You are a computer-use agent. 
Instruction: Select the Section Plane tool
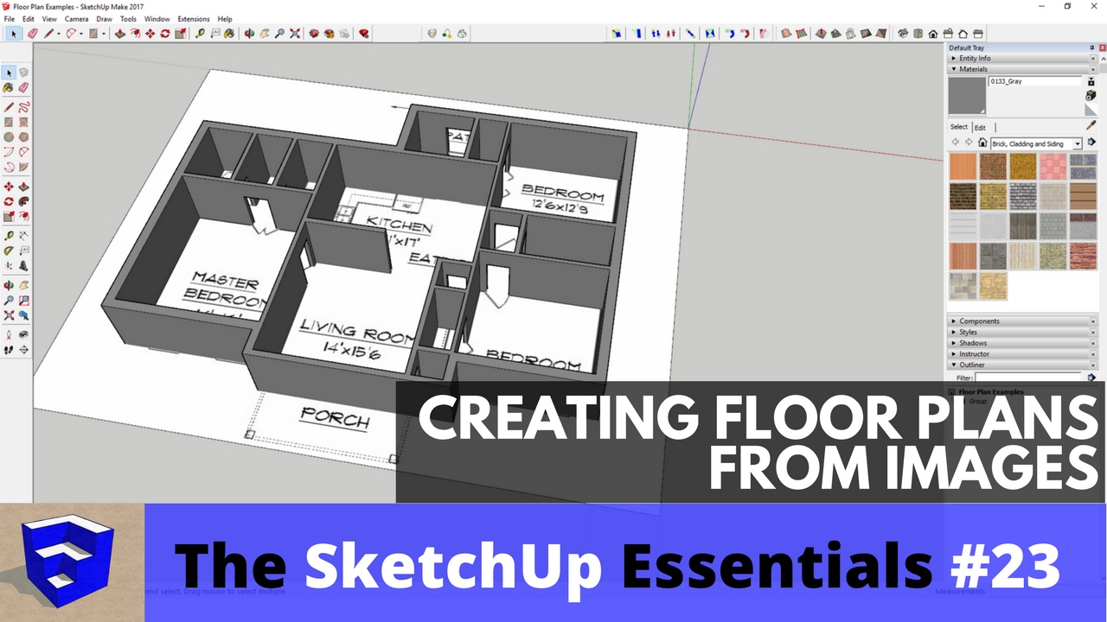pos(23,350)
